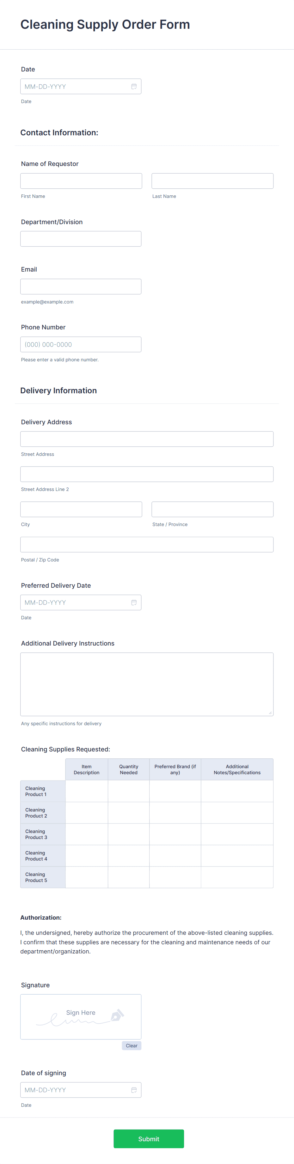Click Quantity Needed cell for Cleaning Product 3
The height and width of the screenshot is (1164, 294).
pos(128,834)
